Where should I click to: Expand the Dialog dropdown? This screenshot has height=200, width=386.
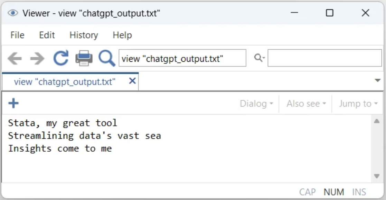click(256, 104)
